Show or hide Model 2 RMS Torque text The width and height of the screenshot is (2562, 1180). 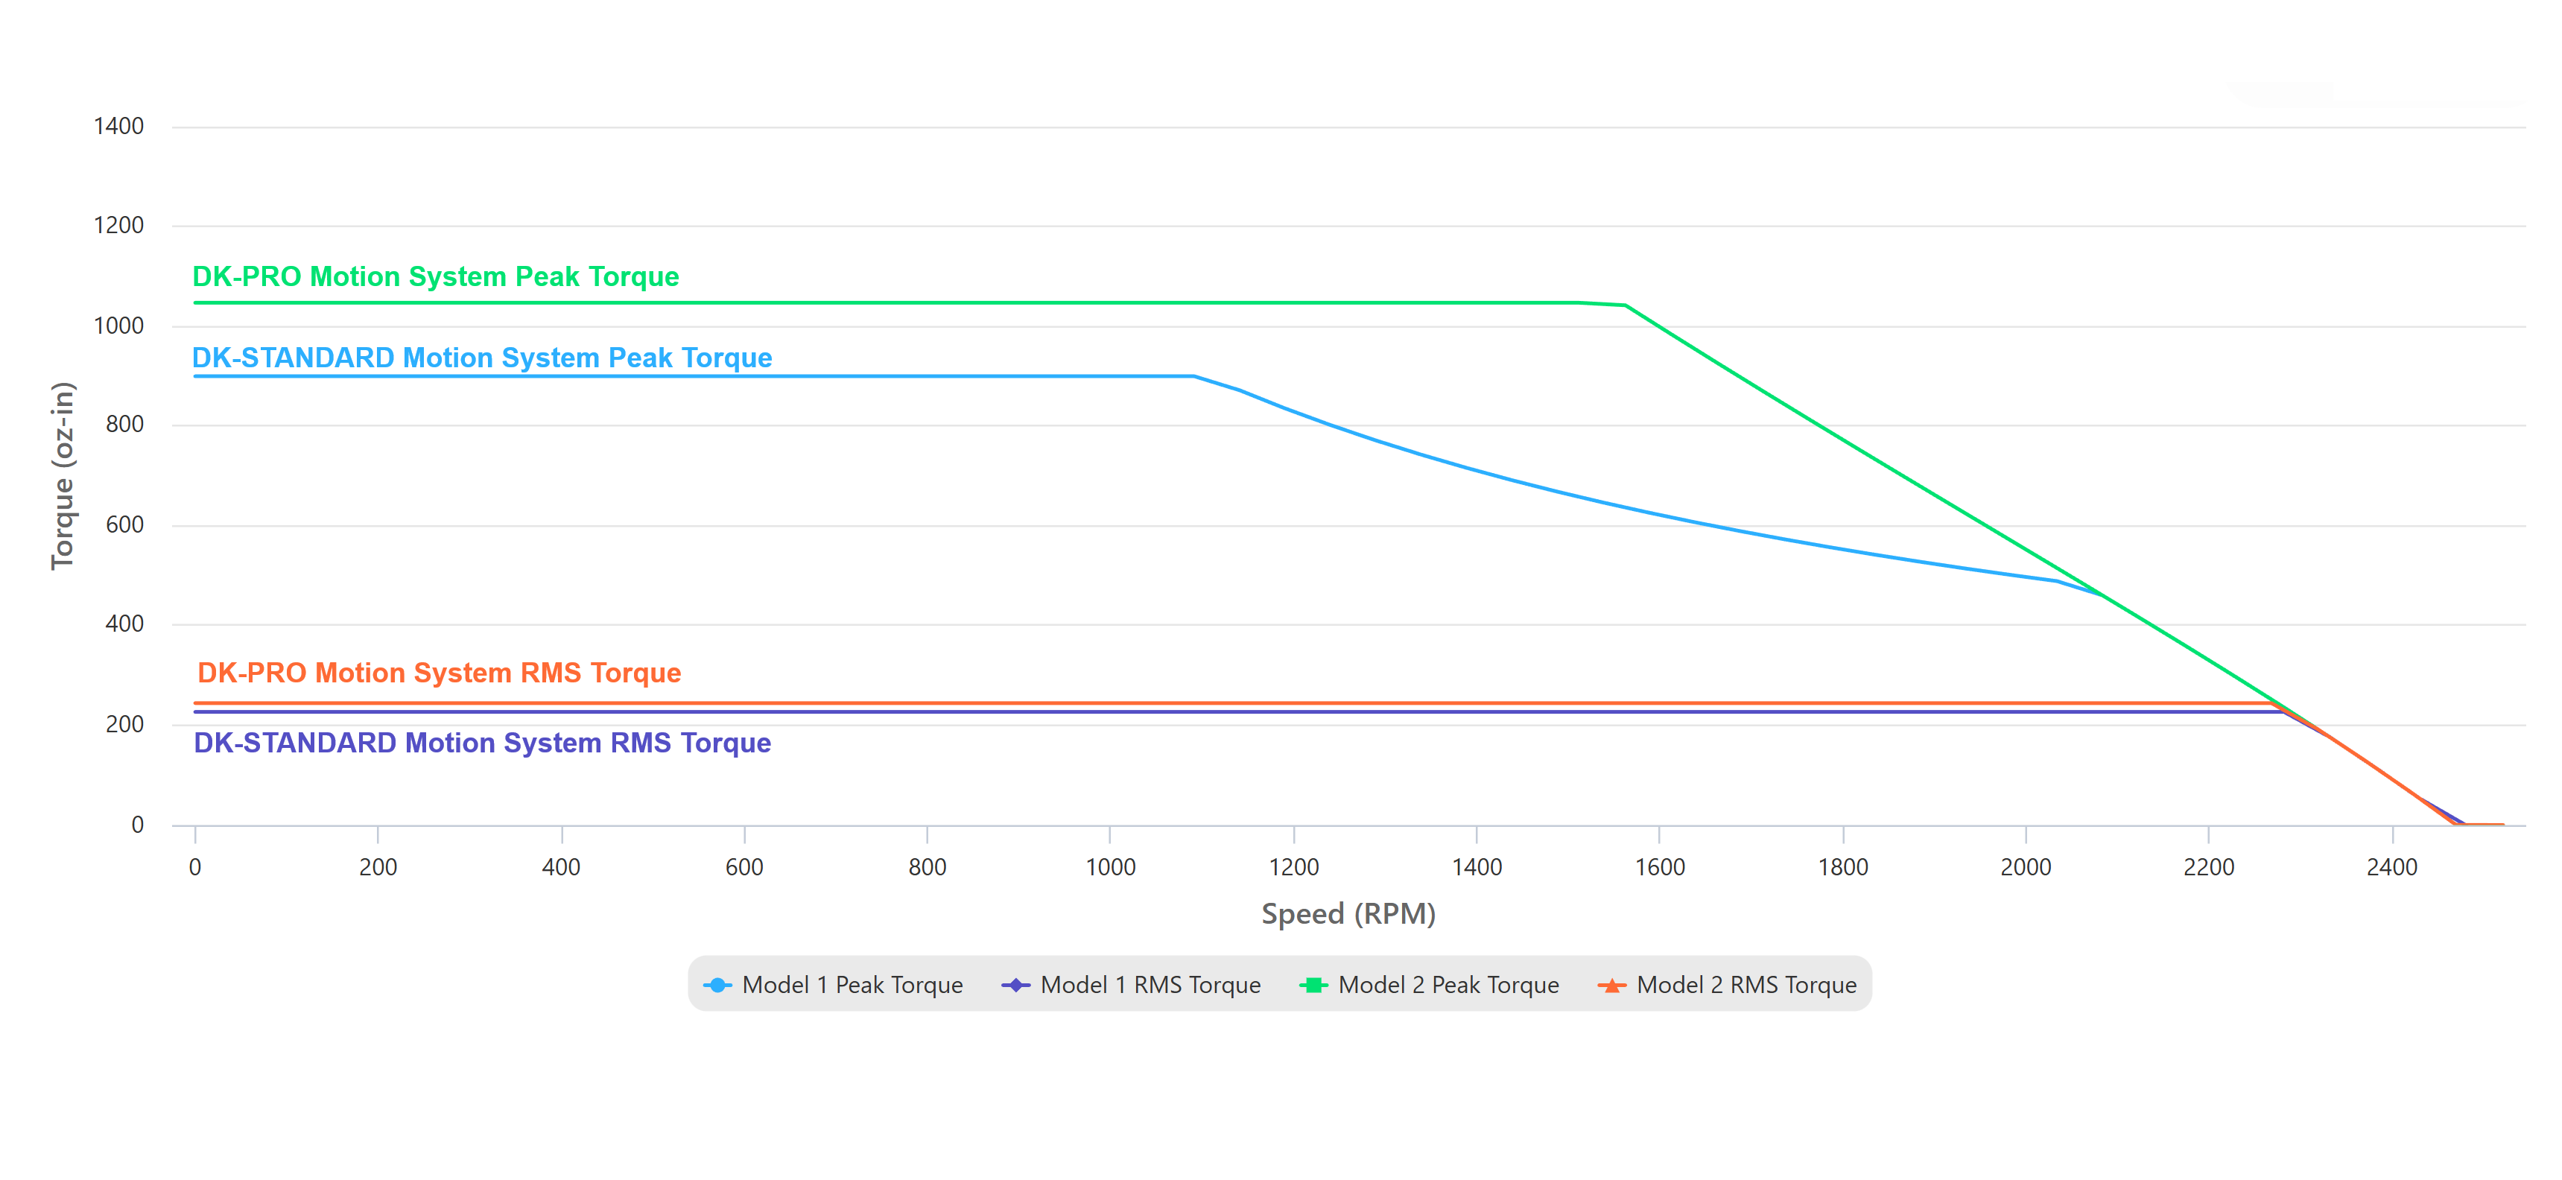point(1748,985)
